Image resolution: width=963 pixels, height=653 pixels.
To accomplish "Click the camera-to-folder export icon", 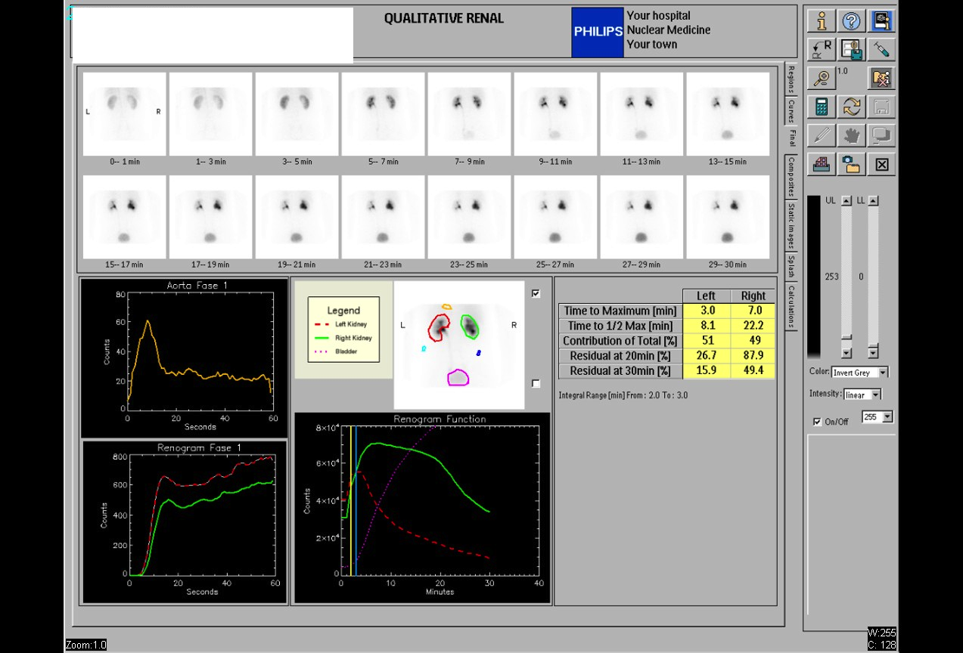I will pos(852,164).
